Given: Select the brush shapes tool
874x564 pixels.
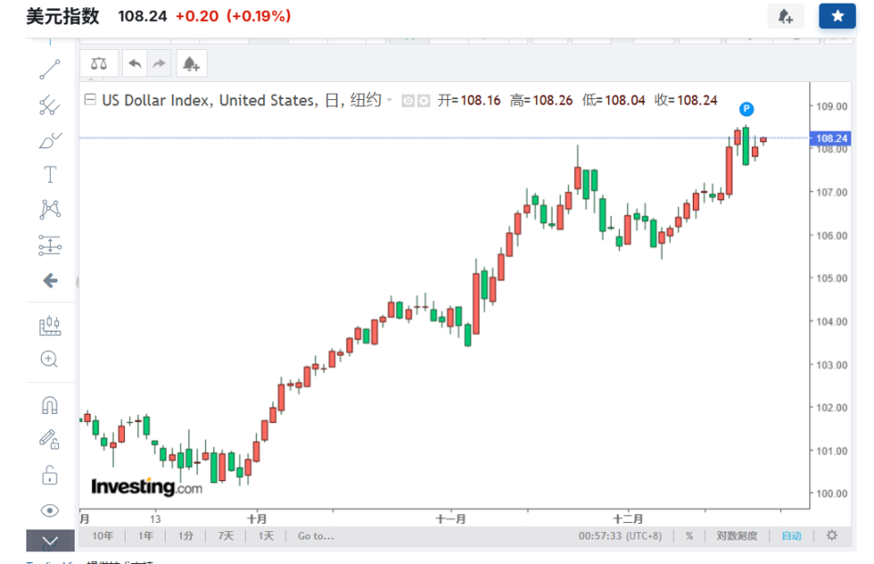Looking at the screenshot, I should [x=49, y=140].
